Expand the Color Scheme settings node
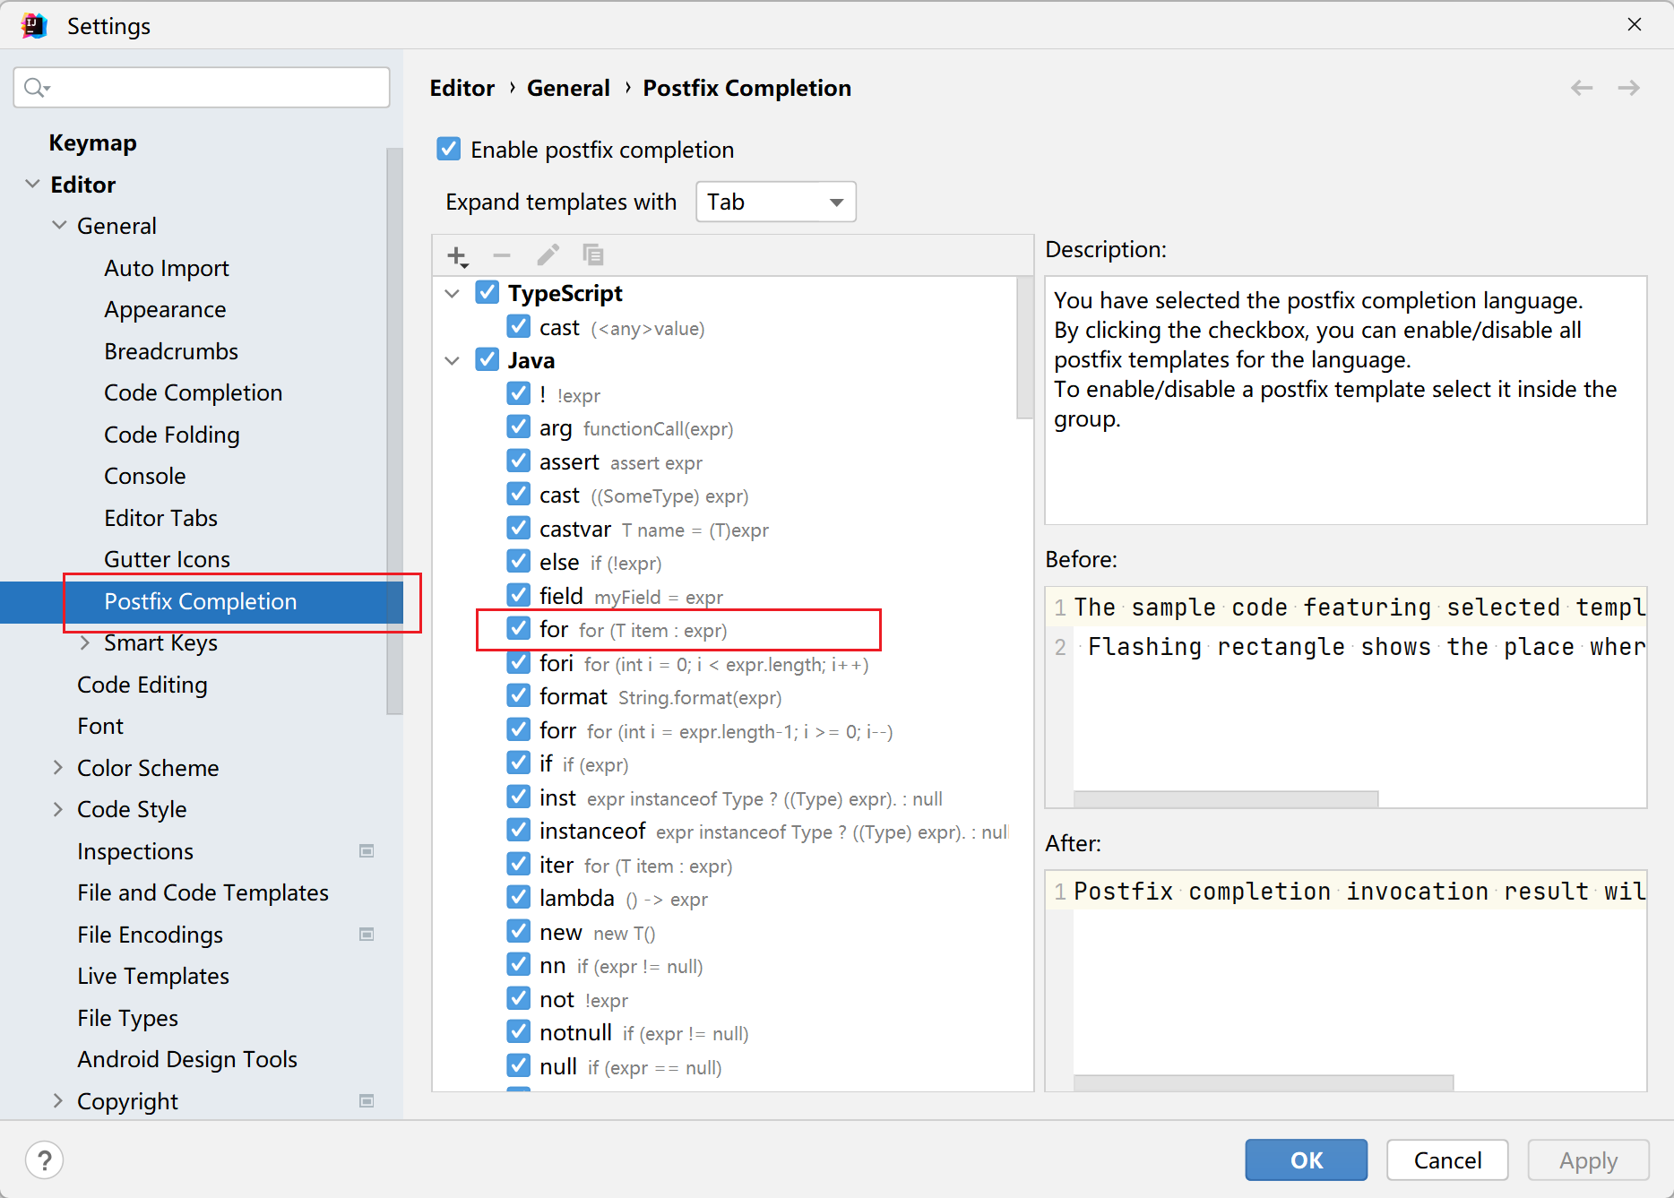Viewport: 1674px width, 1198px height. (x=58, y=768)
